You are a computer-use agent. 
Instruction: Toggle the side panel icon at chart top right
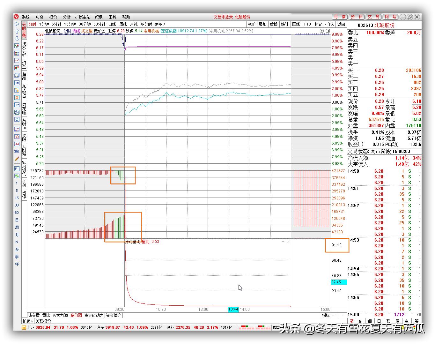[327, 31]
